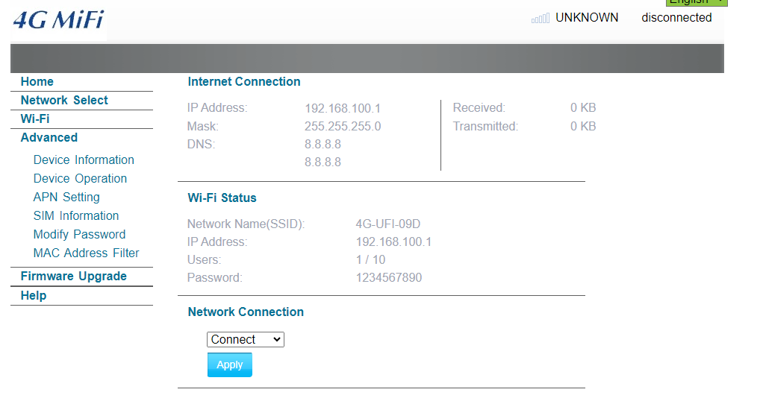The width and height of the screenshot is (763, 404).
Task: Click the 4G MiFi logo
Action: pos(58,20)
